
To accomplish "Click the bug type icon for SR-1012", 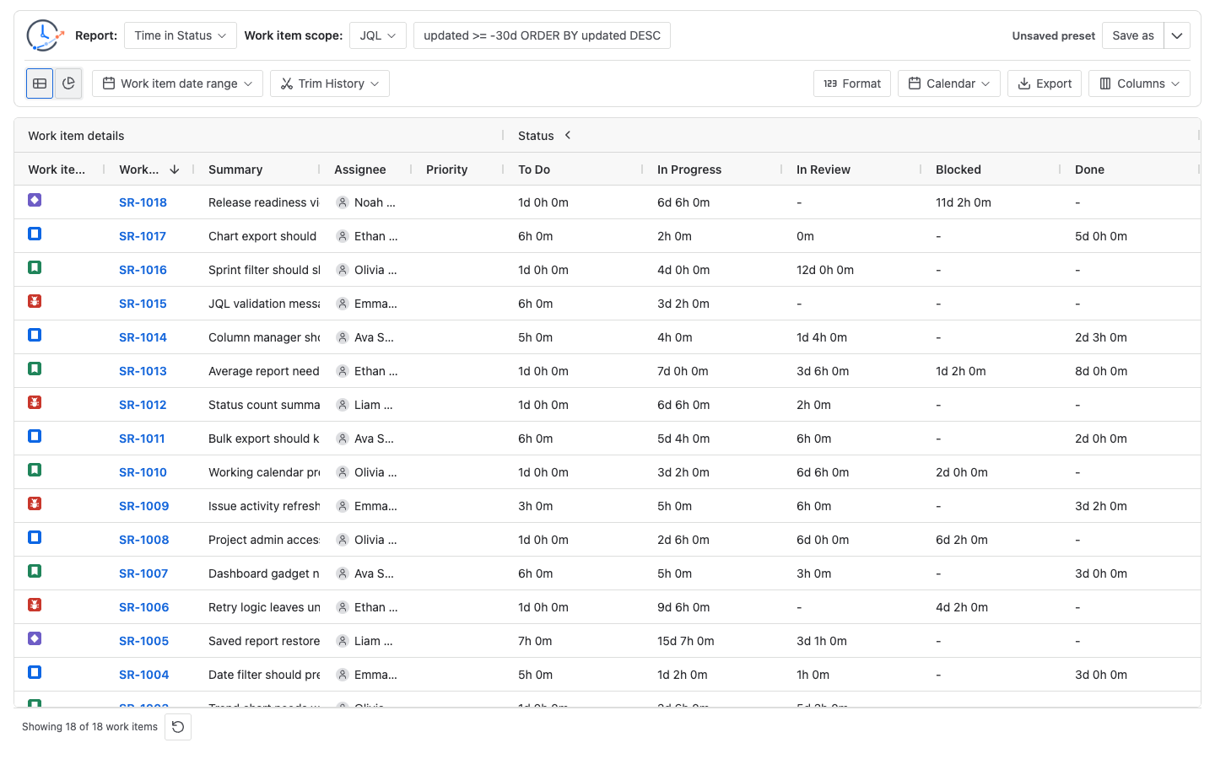I will click(35, 402).
